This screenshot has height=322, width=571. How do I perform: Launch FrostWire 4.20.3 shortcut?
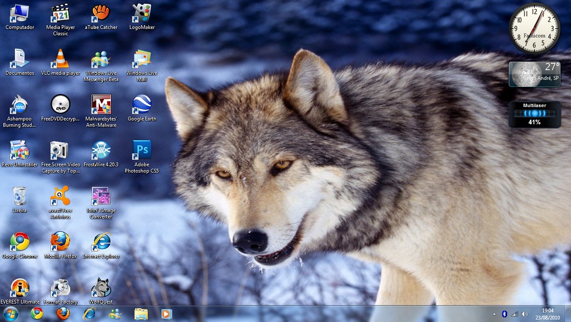click(101, 154)
